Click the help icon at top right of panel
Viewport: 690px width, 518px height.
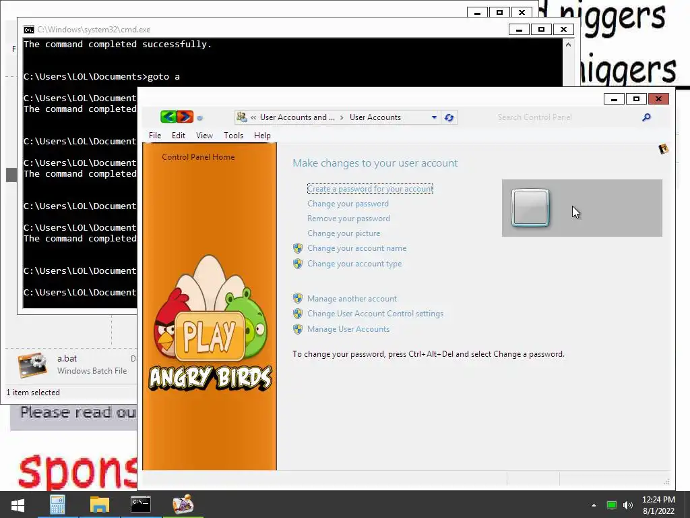click(x=663, y=149)
